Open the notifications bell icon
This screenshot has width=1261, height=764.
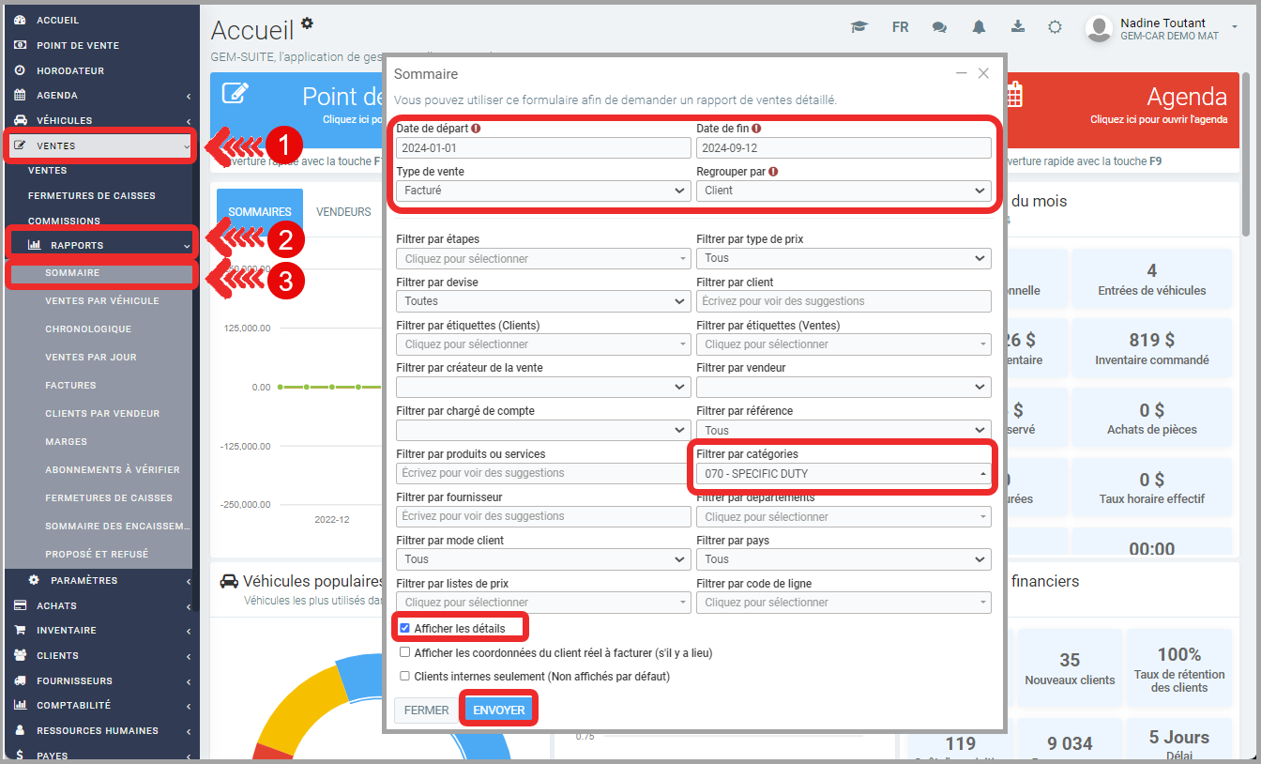click(979, 27)
